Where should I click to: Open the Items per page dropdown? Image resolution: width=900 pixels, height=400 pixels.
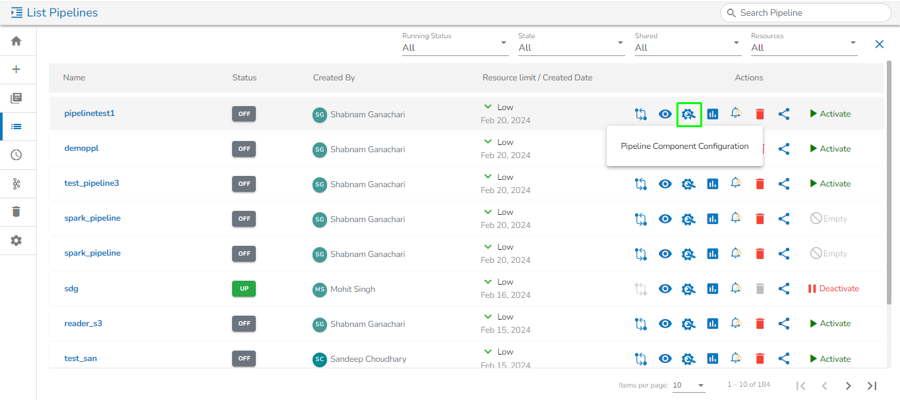pyautogui.click(x=688, y=386)
